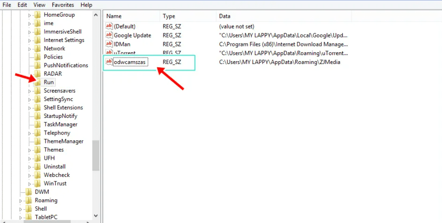Click the Screensavers folder icon
Viewport: 442px width, 223px height.
38,91
